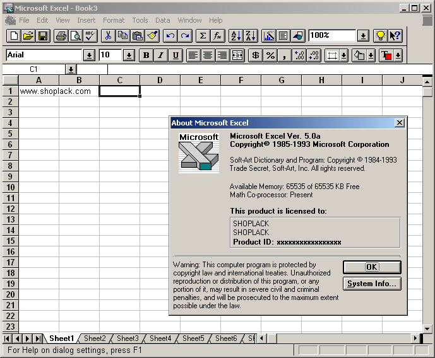Go to first sheet tab arrow

point(8,338)
